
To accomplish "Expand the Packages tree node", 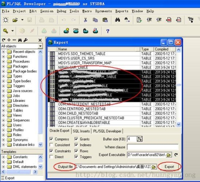I will point(3,66).
